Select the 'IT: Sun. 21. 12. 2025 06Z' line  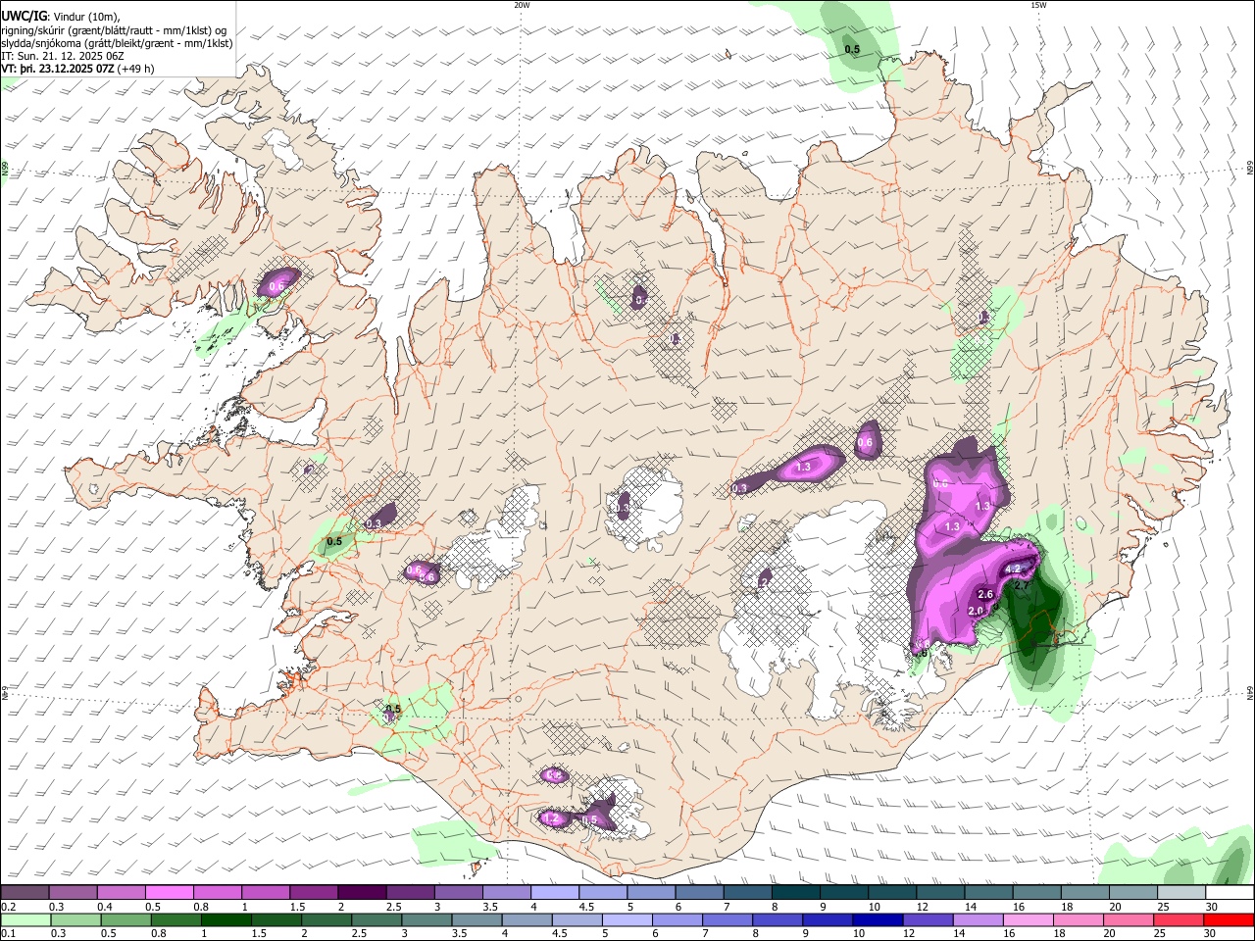pyautogui.click(x=63, y=56)
